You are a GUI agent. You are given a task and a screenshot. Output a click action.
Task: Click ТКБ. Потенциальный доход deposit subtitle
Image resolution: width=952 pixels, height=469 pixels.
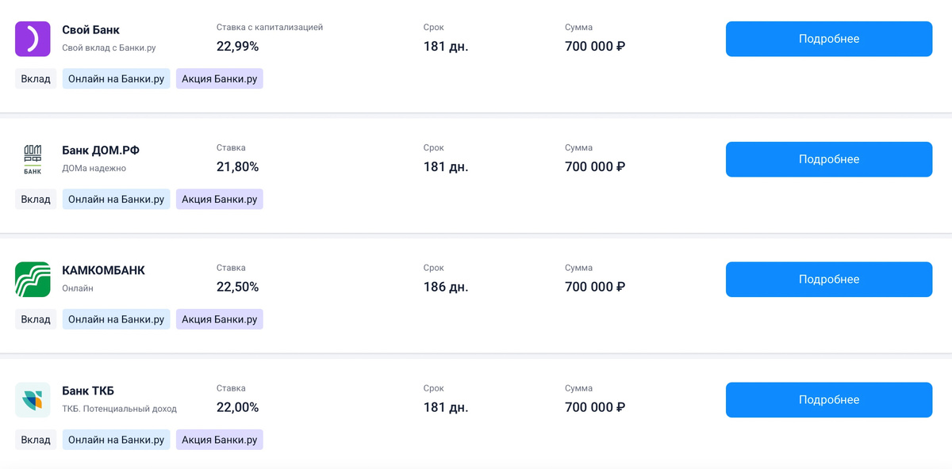coord(119,409)
